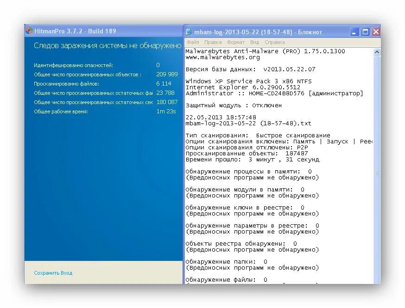The height and width of the screenshot is (308, 405).
Task: Click the HitmanPro 3.7.2 - Build 189 title
Action: [x=75, y=31]
